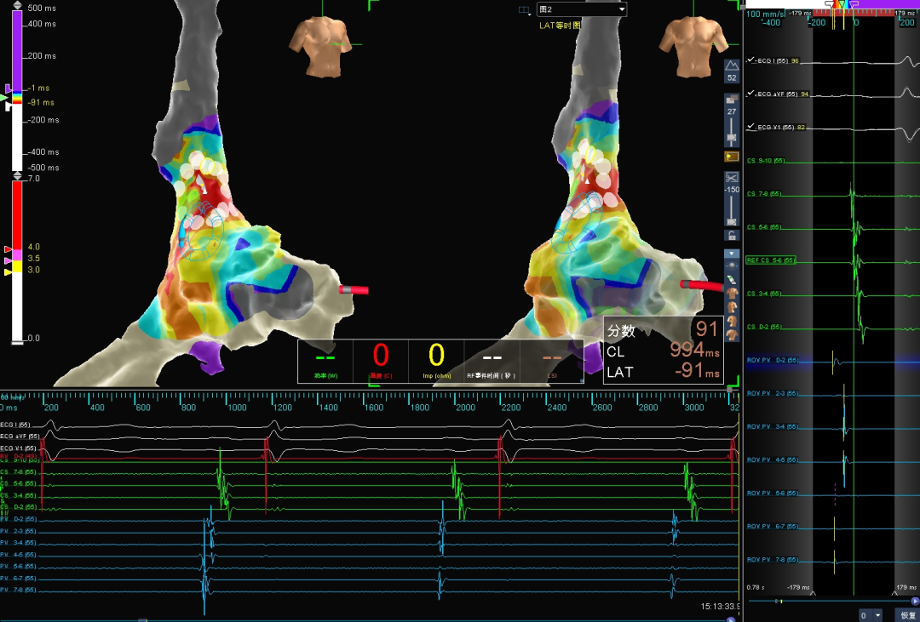
Task: Select the first torso orientation icon in sidebar
Action: 732,293
